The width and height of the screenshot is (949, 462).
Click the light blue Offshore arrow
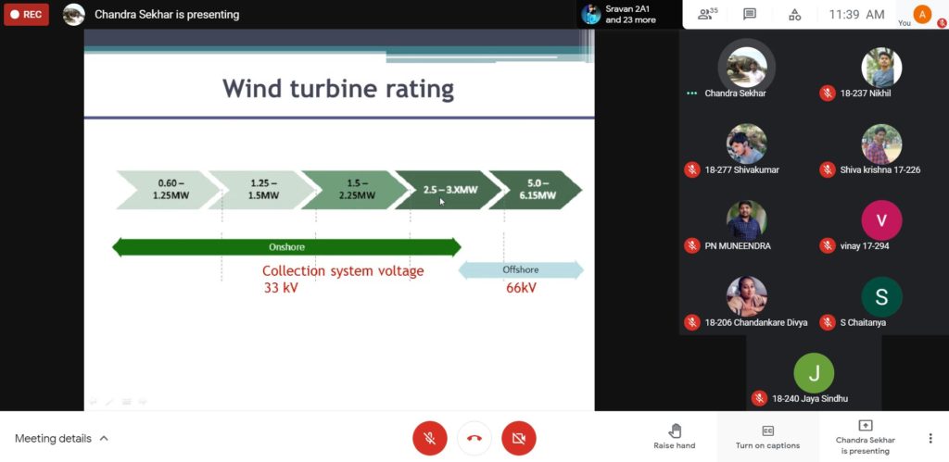(x=521, y=269)
